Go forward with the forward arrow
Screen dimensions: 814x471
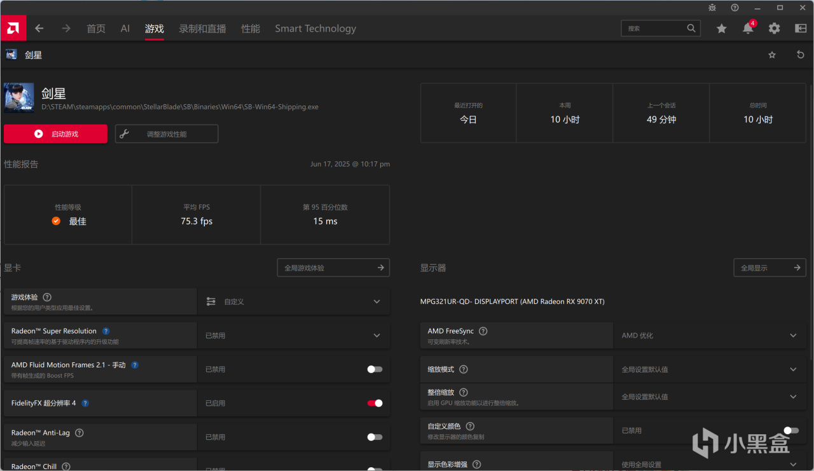click(x=66, y=29)
